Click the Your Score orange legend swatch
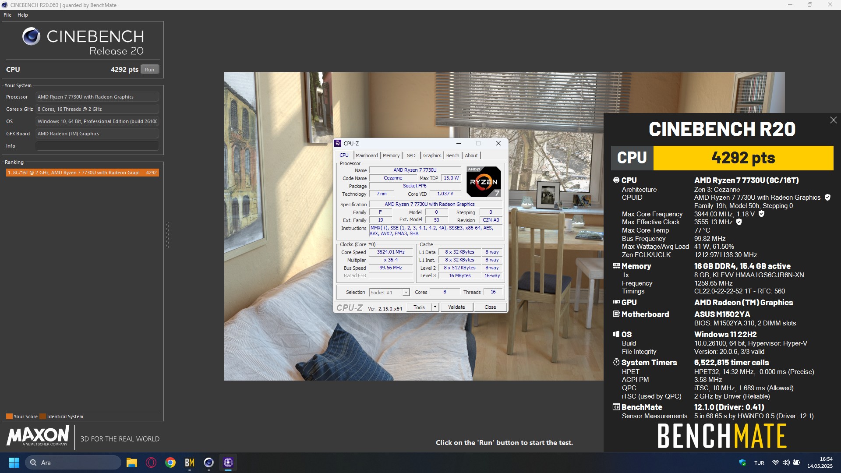Screen dimensions: 841x473 [9, 417]
